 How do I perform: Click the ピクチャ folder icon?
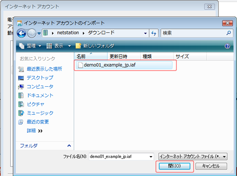(21, 104)
